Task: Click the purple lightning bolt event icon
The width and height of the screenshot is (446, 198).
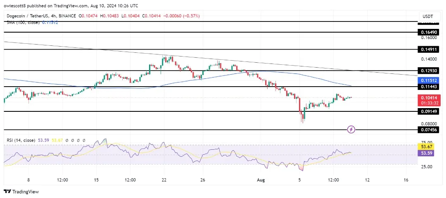Action: (351, 130)
